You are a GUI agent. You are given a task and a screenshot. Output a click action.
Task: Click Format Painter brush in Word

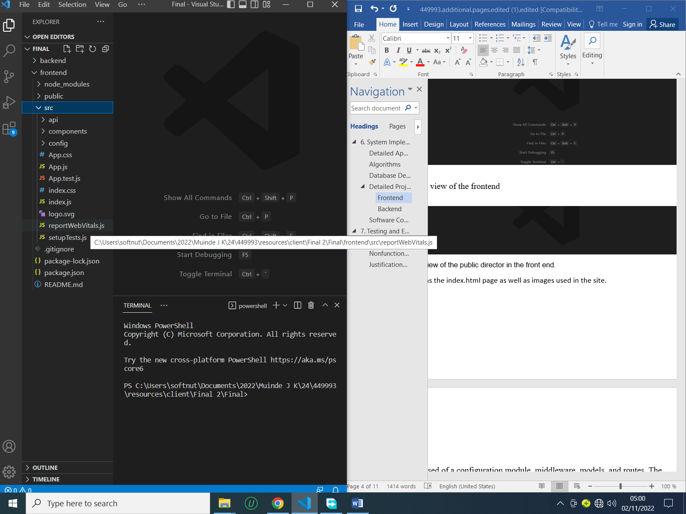tap(372, 62)
